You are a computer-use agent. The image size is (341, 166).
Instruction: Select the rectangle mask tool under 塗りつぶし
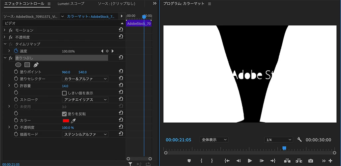[x=27, y=65]
